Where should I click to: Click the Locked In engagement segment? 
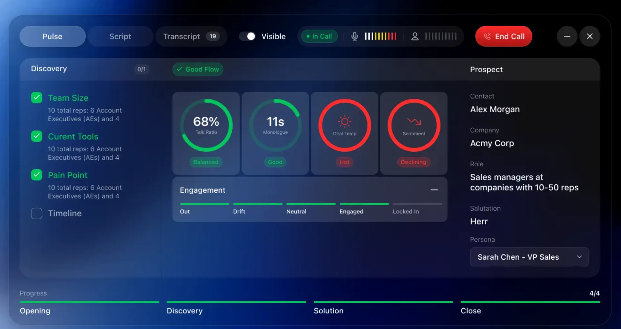(x=417, y=209)
